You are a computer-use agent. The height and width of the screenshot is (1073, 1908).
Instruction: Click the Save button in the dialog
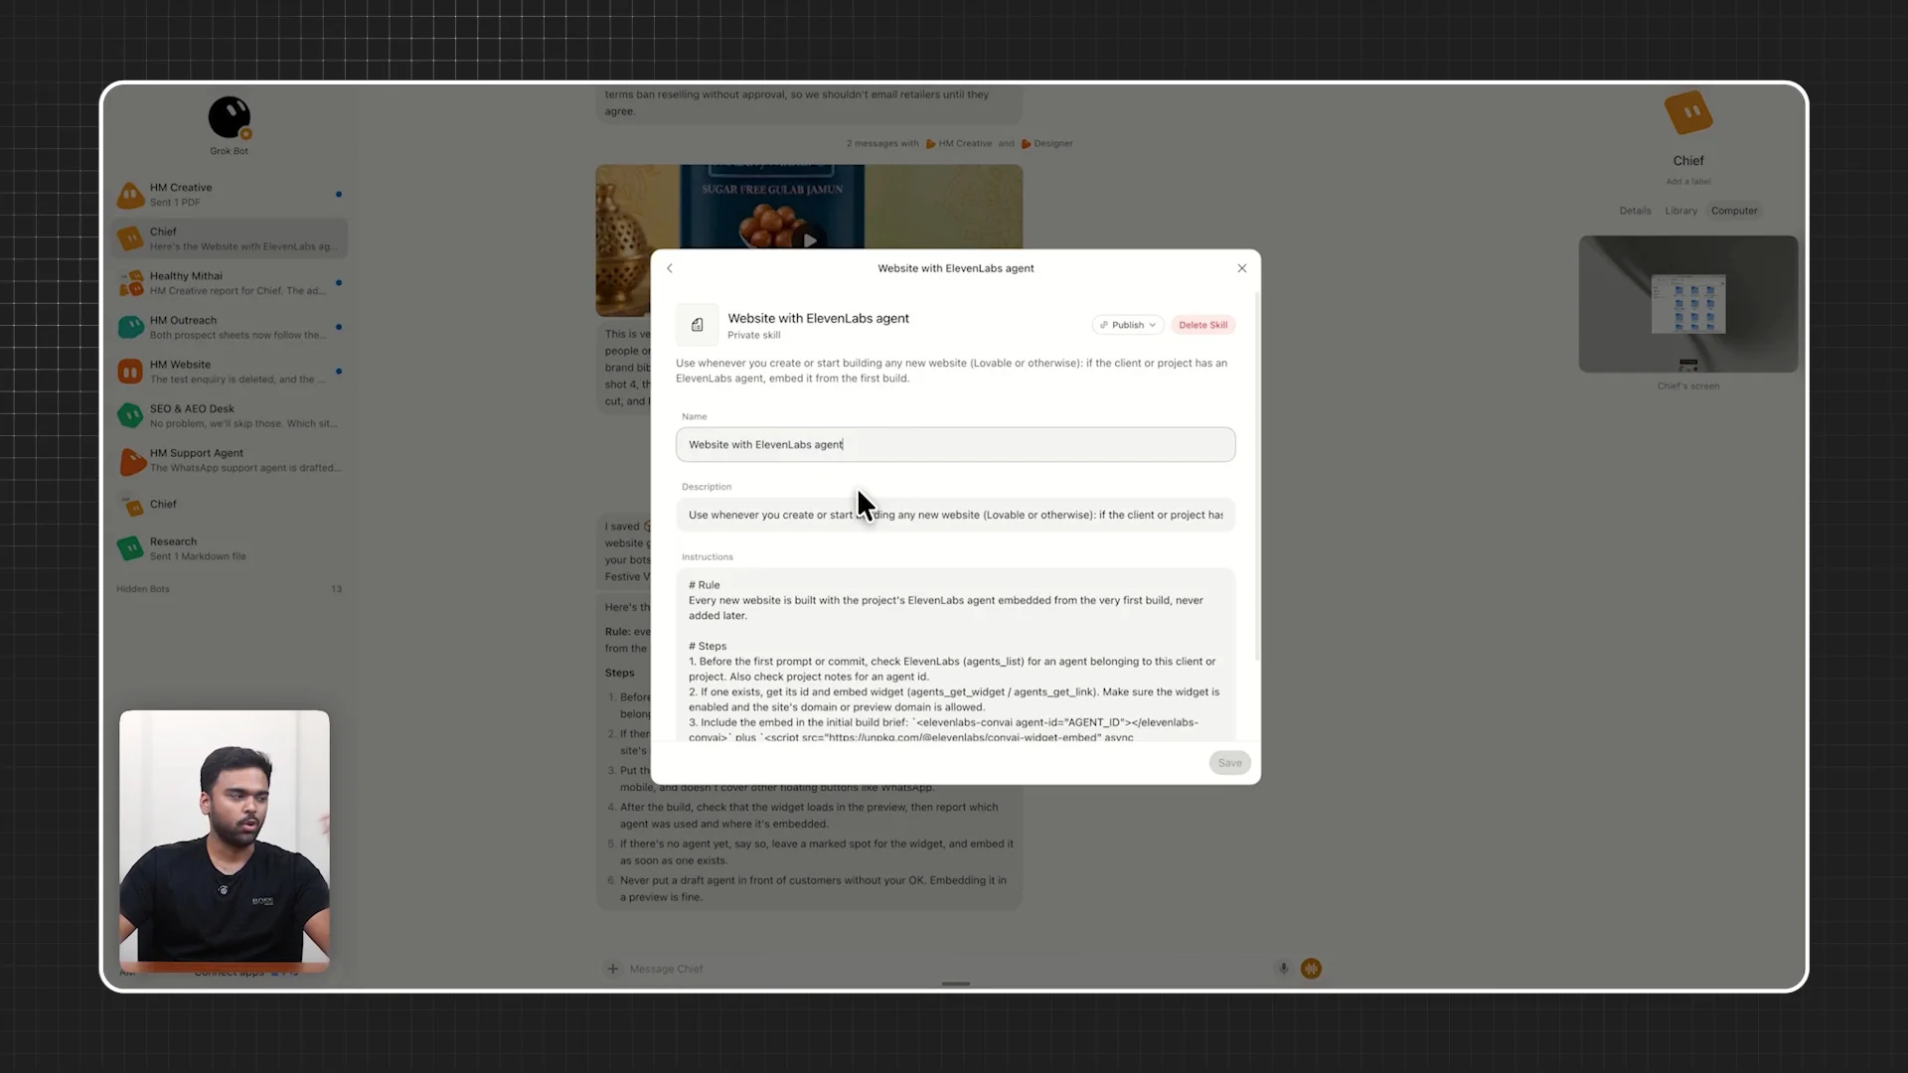click(x=1229, y=763)
